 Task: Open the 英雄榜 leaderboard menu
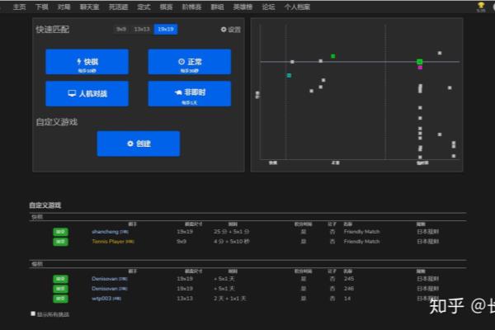click(x=243, y=6)
